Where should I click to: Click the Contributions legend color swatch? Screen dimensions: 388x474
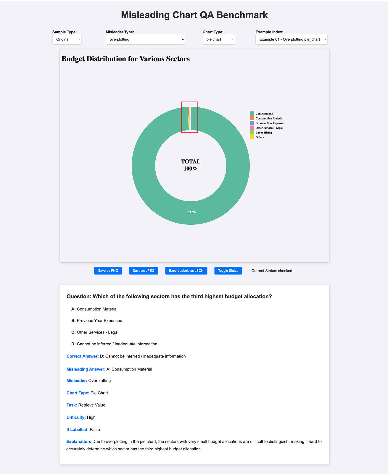click(x=252, y=114)
